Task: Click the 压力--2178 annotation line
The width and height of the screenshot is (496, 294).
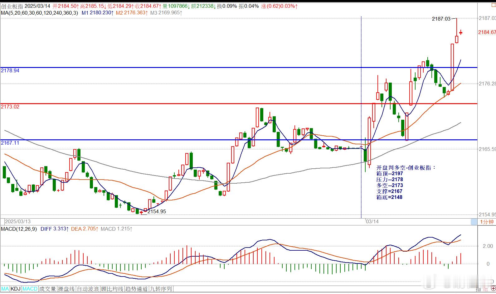Action: tap(390, 179)
